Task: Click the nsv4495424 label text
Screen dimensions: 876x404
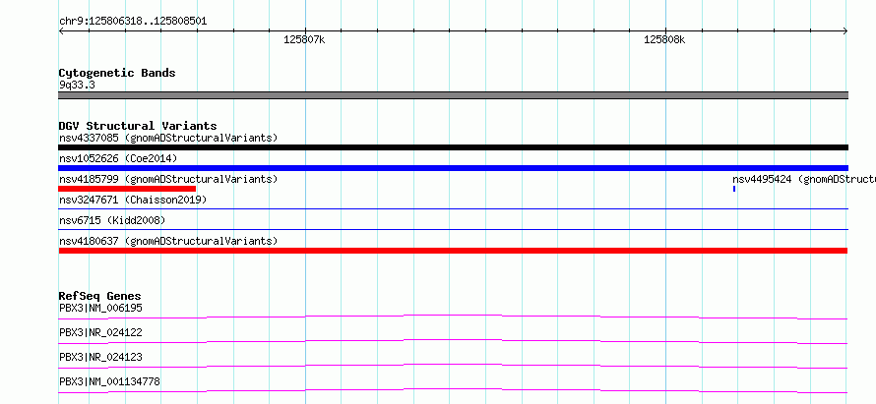Action: coord(804,179)
